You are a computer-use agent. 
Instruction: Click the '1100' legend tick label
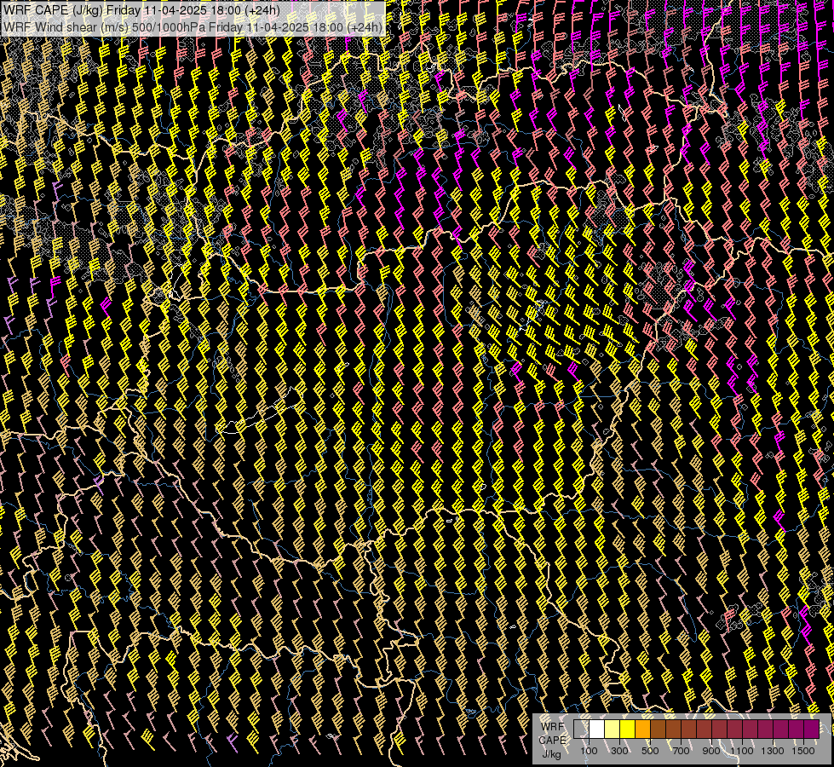[x=742, y=751]
